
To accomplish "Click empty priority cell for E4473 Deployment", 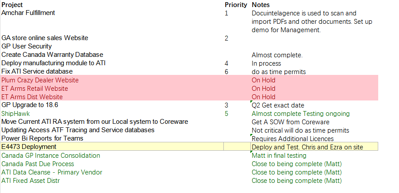I will tap(237, 147).
